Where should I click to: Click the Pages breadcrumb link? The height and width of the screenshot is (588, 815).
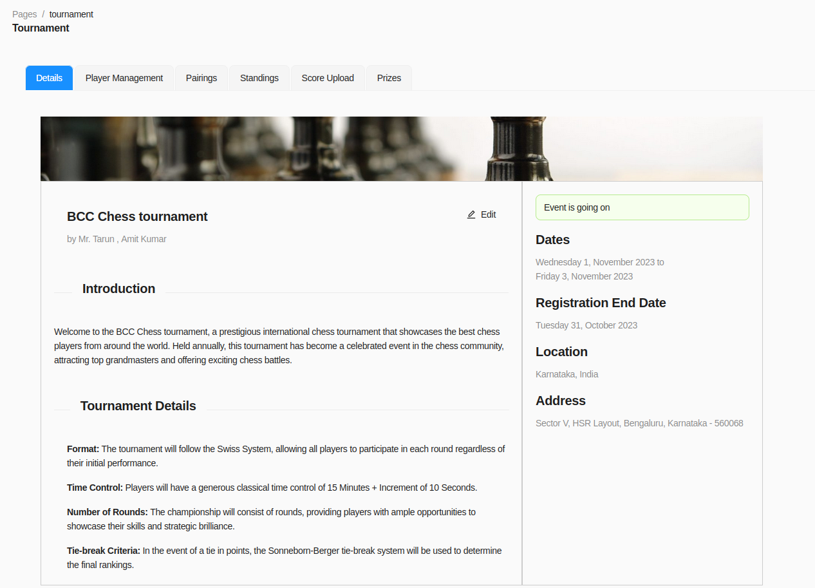[24, 14]
